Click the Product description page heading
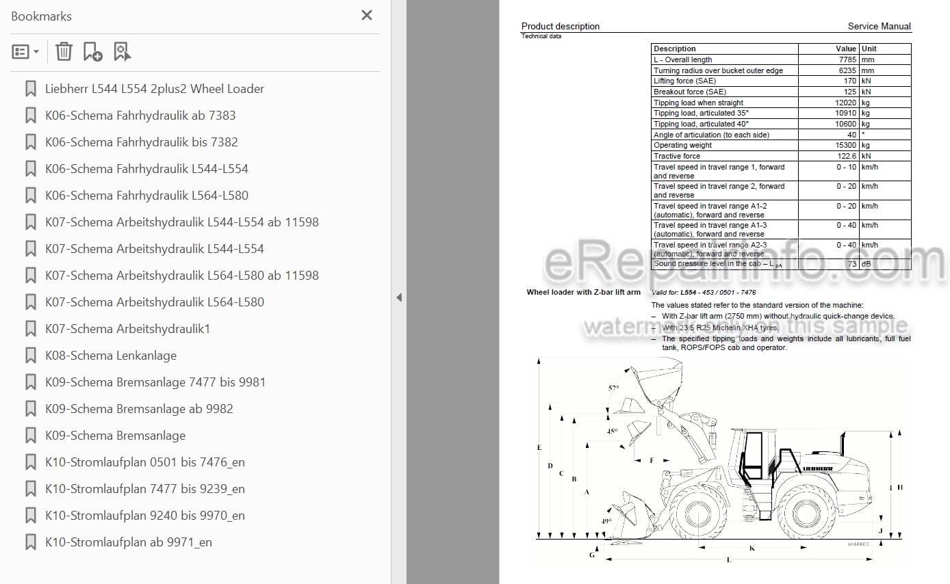This screenshot has width=950, height=584. click(x=561, y=26)
